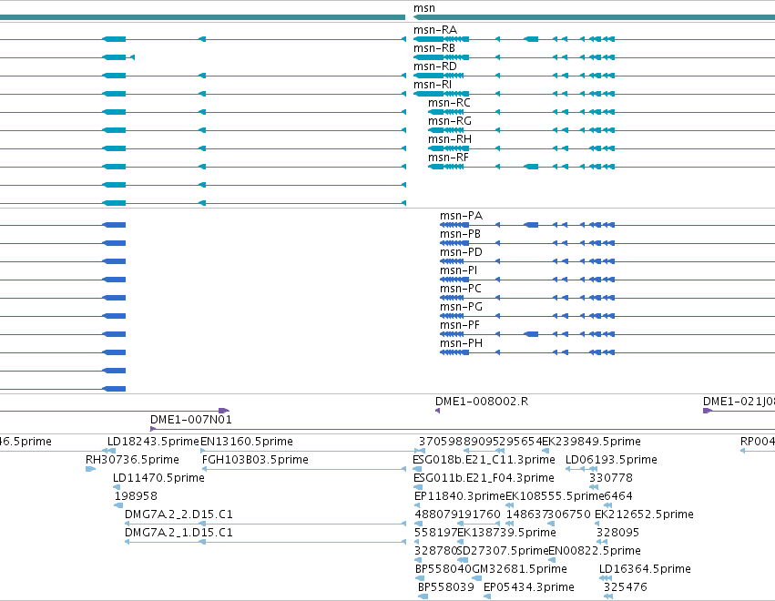Viewport: 775px width, 601px height.
Task: Select the DME1-007N01 clone label
Action: coord(190,420)
